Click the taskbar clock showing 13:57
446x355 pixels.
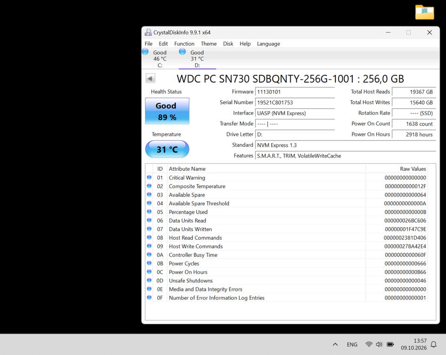coord(414,344)
